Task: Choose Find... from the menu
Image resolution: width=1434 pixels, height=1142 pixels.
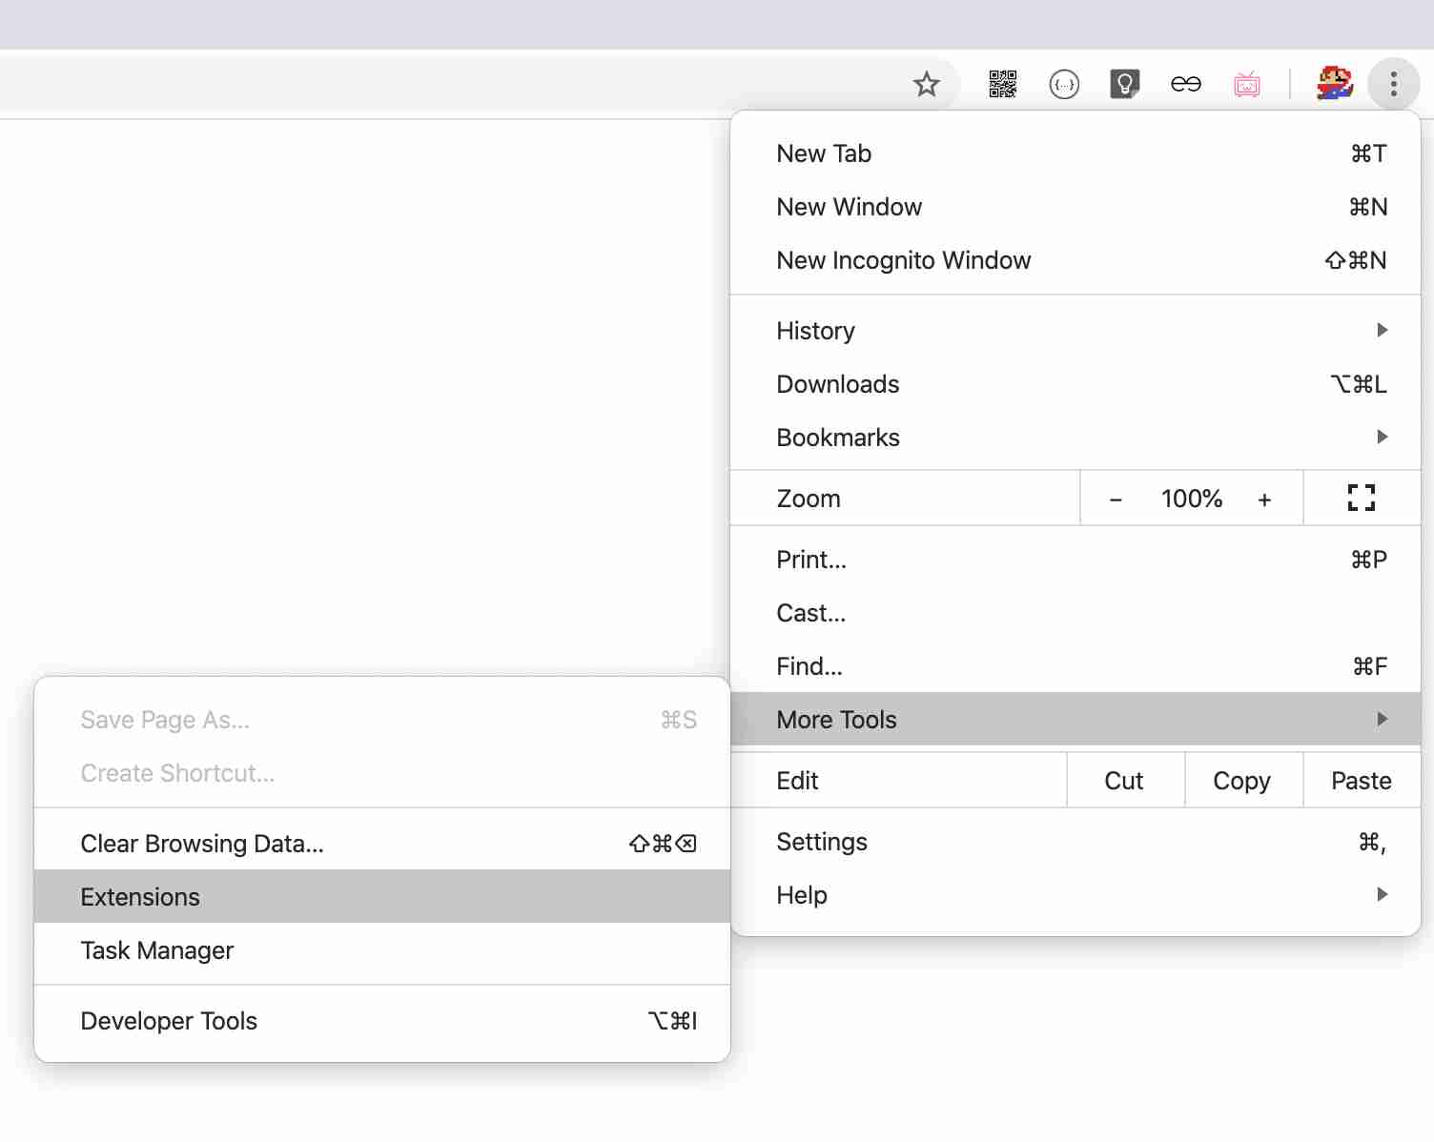Action: coord(1075,666)
